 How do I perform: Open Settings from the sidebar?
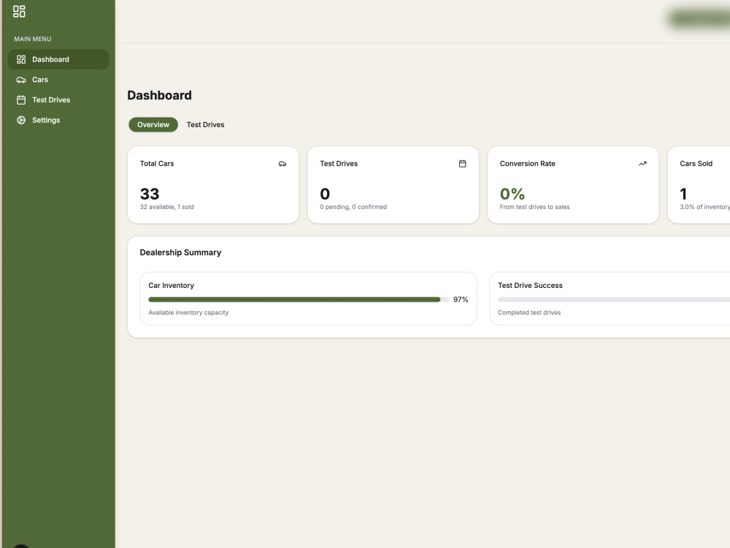(x=58, y=121)
